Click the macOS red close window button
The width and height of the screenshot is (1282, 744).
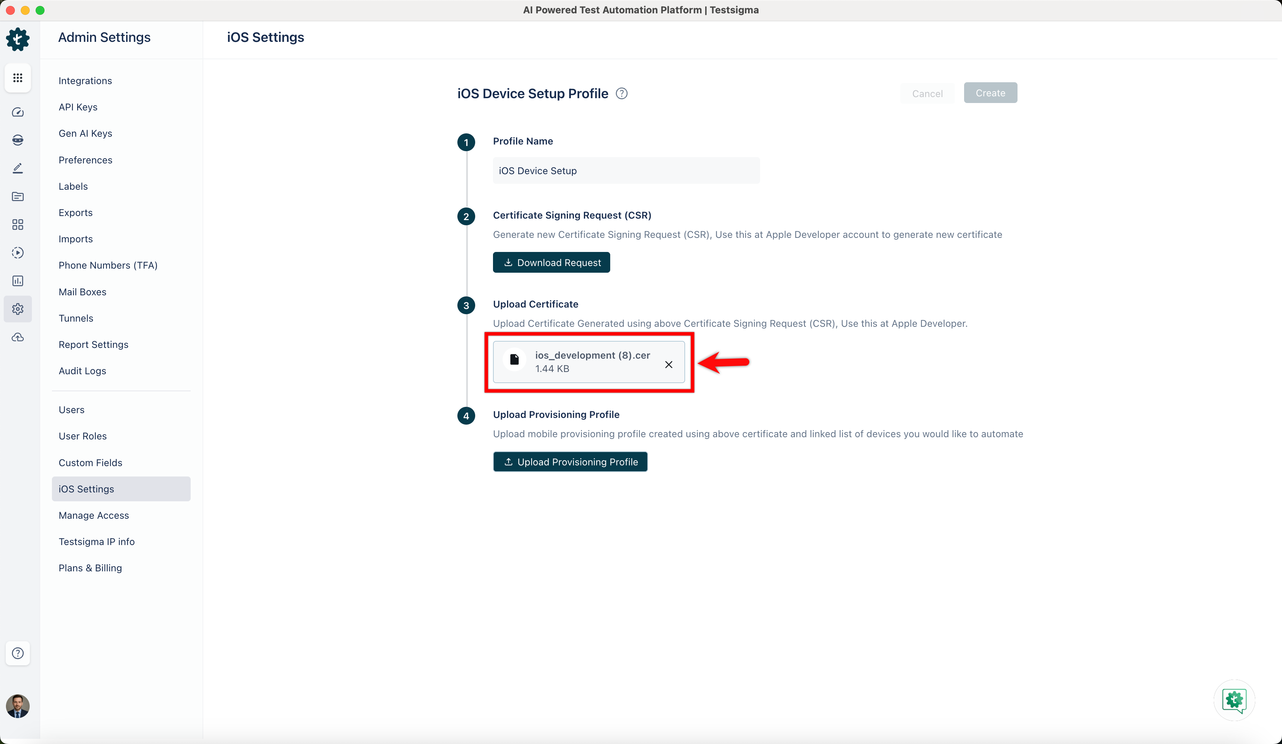[10, 10]
